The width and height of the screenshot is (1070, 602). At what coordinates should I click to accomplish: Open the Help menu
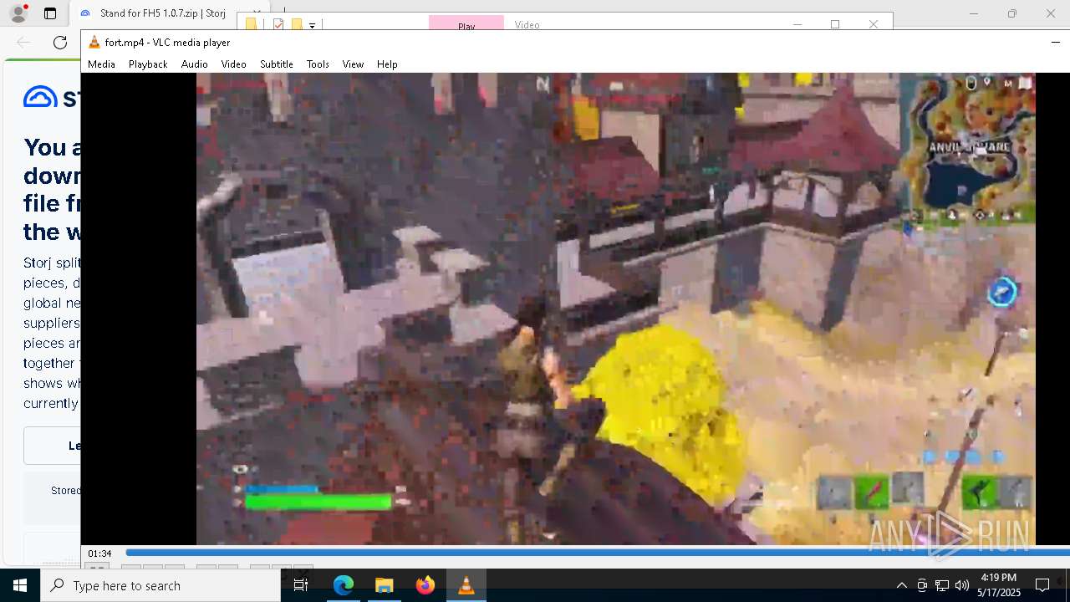pyautogui.click(x=387, y=64)
